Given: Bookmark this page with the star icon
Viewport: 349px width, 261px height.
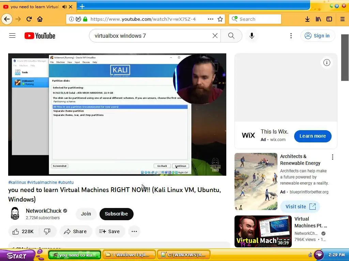Looking at the screenshot, I should (220, 19).
